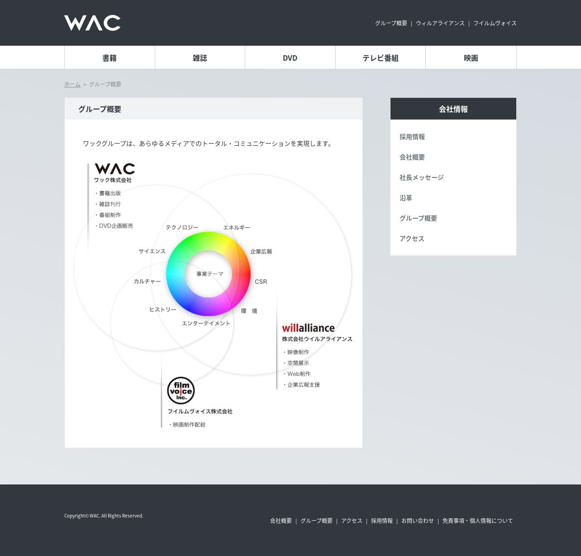Click the ヒストリー label in diagram
Image resolution: width=581 pixels, height=556 pixels.
click(163, 309)
